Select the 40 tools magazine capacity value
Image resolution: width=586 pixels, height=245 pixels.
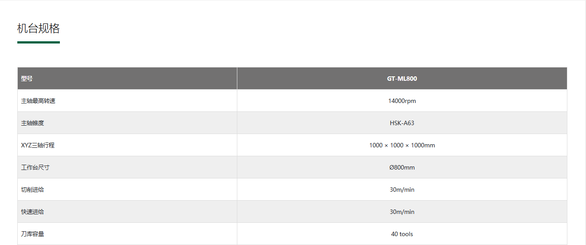pyautogui.click(x=402, y=234)
